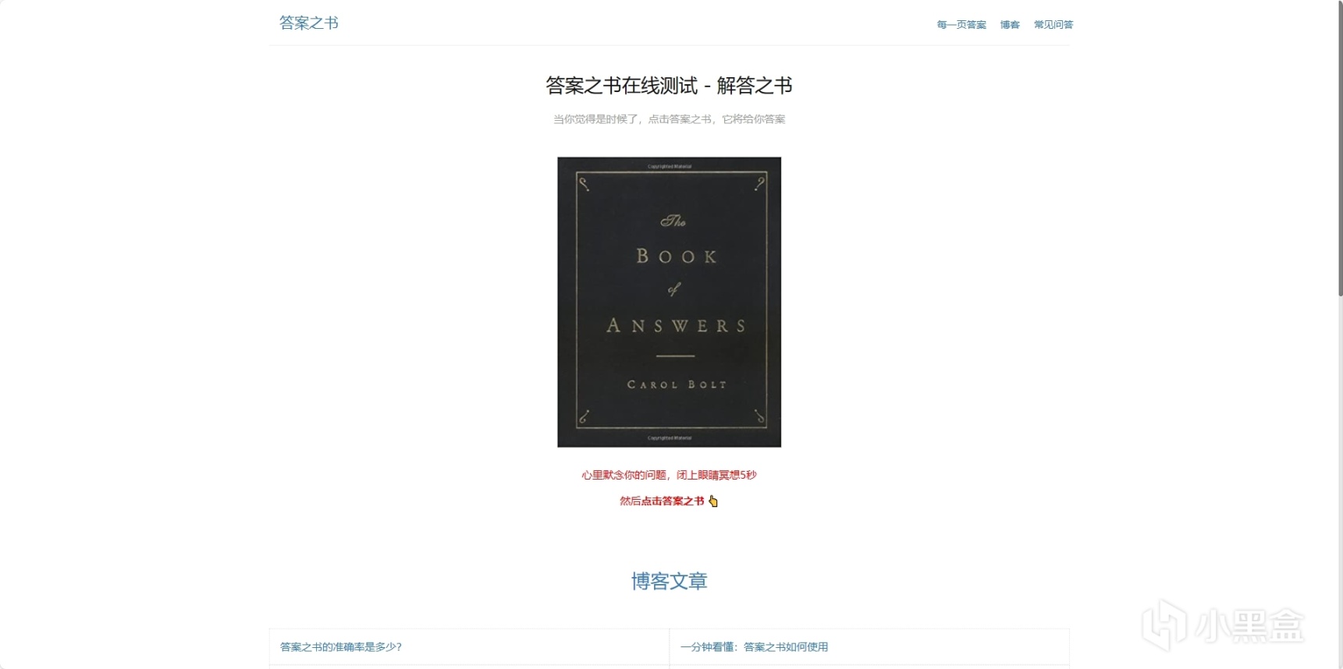Click the word BOOK on the cover
Screen dimensions: 1343x669
coord(677,257)
